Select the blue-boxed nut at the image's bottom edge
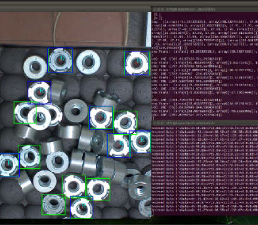The image size is (258, 225). 81,207
